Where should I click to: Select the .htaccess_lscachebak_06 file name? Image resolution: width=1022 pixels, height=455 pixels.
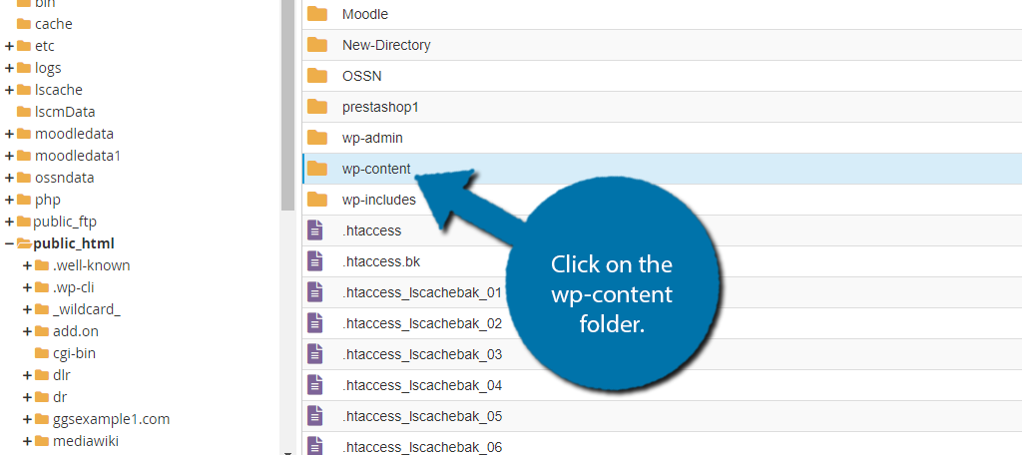coord(422,447)
